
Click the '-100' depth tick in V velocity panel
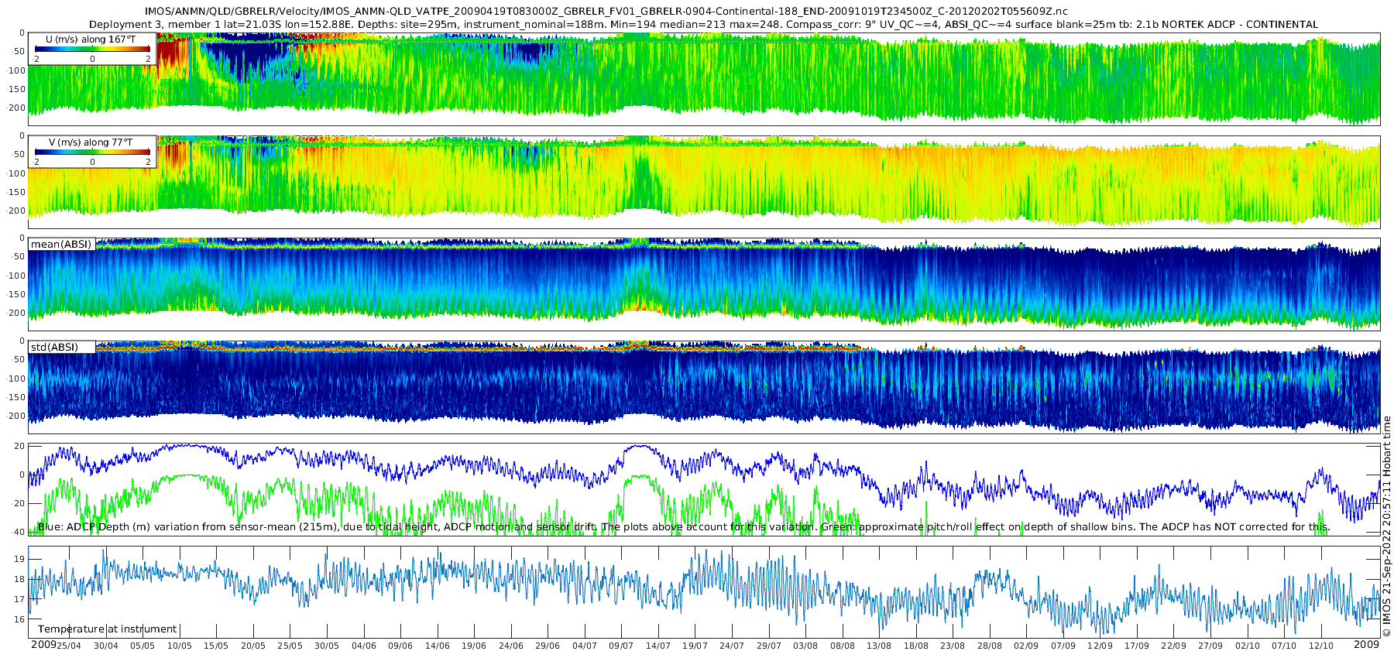tap(15, 173)
